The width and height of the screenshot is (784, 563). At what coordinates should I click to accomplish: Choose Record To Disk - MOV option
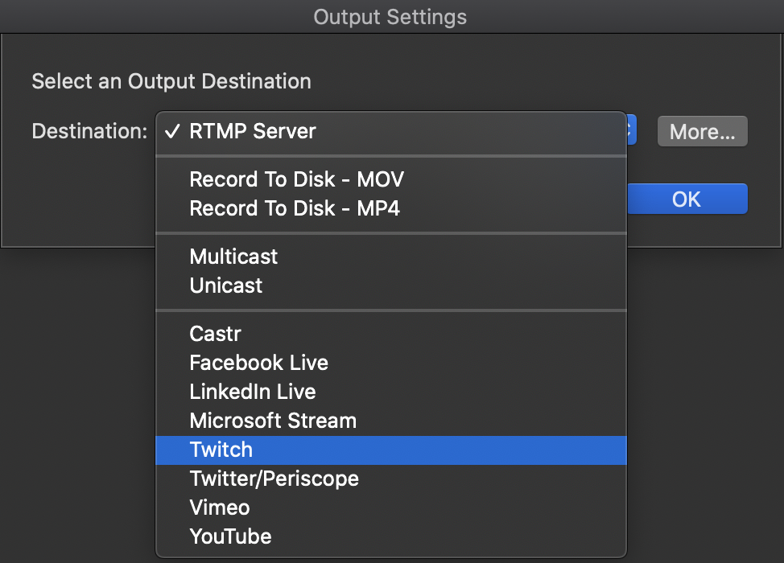point(296,179)
